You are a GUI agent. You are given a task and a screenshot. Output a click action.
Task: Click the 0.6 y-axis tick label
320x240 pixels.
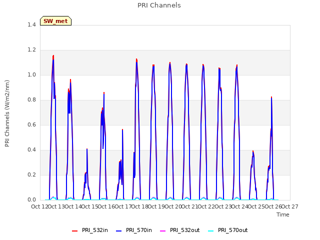pos(31,124)
